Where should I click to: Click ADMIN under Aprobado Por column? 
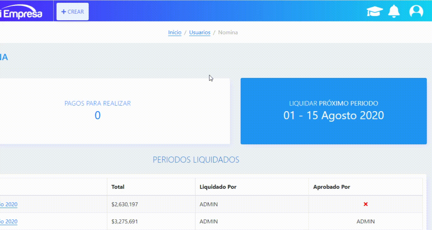point(365,221)
